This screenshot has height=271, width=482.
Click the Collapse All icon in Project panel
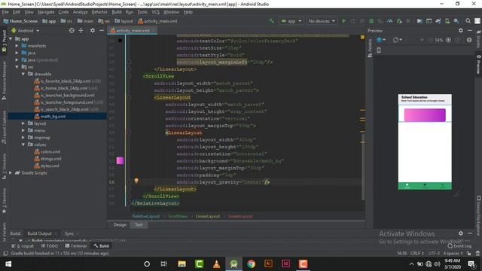click(81, 30)
